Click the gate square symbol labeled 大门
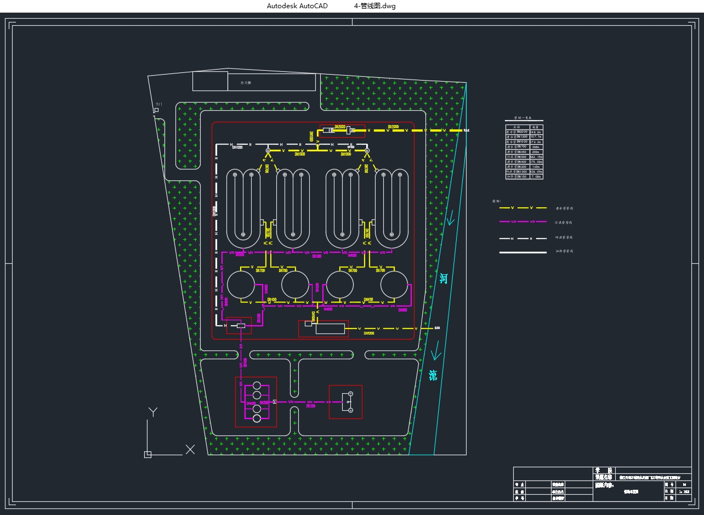This screenshot has width=704, height=515. point(156,110)
